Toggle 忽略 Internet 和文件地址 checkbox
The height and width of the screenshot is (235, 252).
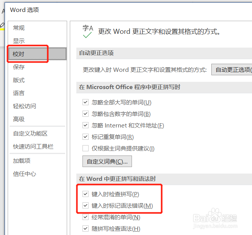[85, 125]
